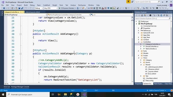Toggle auto-hide pin on Solution Explorer
Viewport: 173px width, 97px height.
pos(169,12)
